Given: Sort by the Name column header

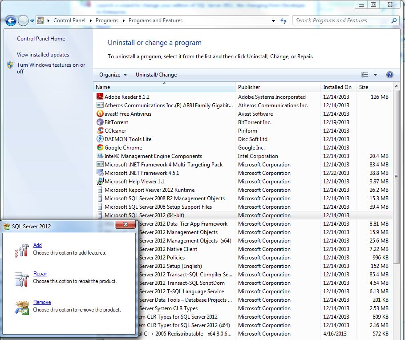Looking at the screenshot, I should pyautogui.click(x=164, y=87).
